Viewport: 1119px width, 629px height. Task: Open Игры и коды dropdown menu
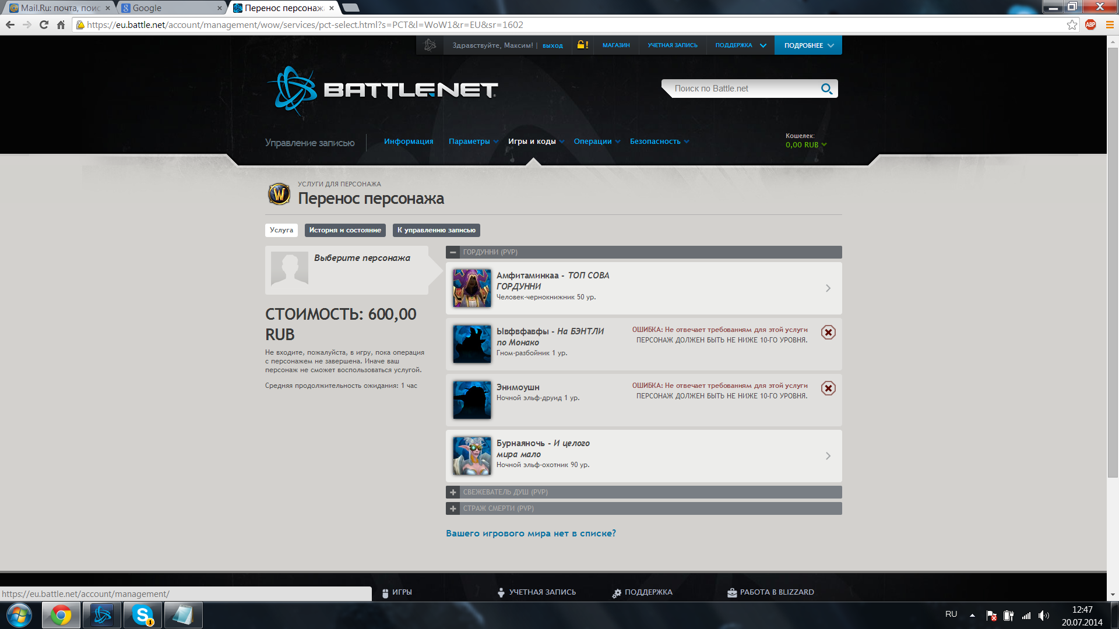(x=536, y=142)
